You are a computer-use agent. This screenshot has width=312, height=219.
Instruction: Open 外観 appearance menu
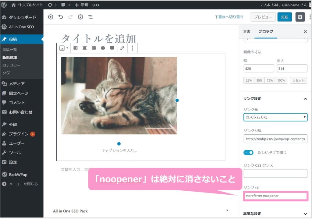point(22,125)
